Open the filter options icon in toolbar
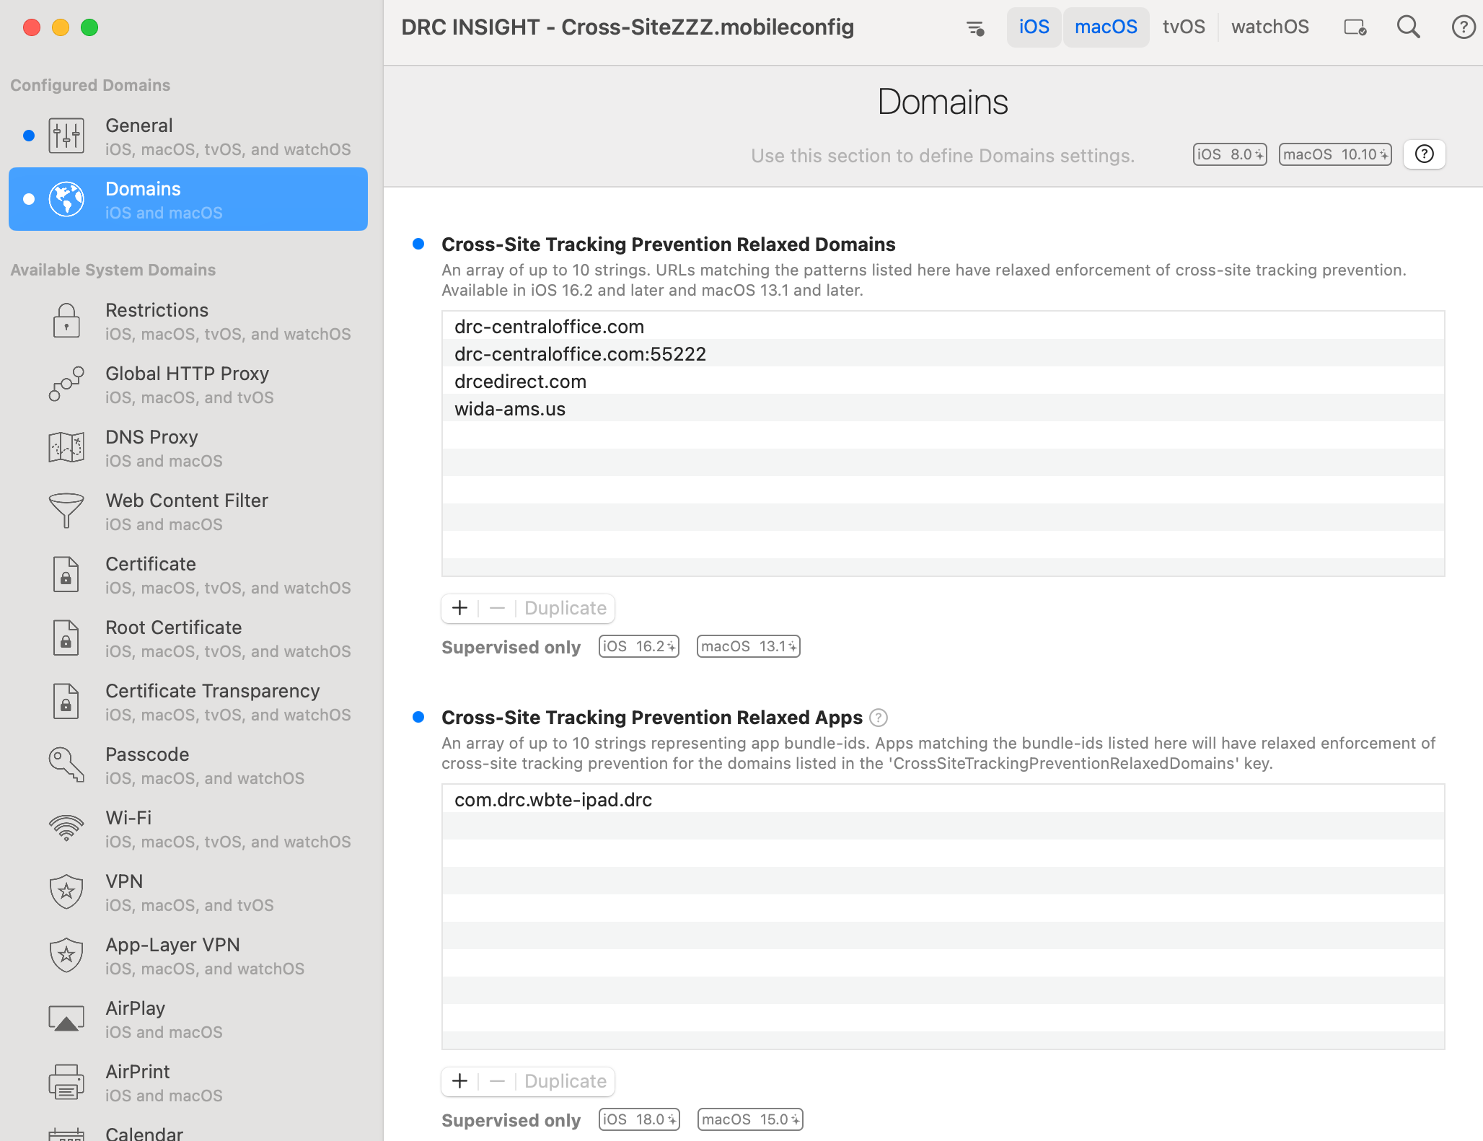1483x1141 pixels. click(975, 28)
